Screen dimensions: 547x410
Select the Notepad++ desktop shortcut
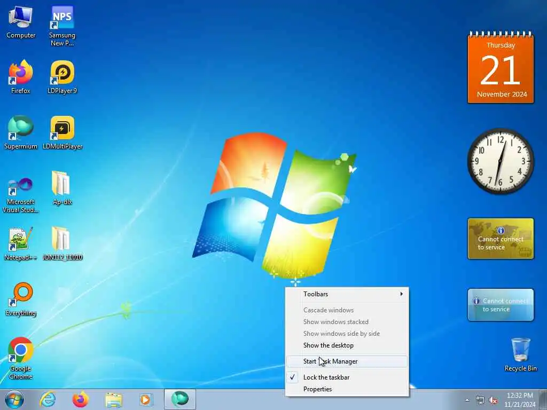(21, 243)
